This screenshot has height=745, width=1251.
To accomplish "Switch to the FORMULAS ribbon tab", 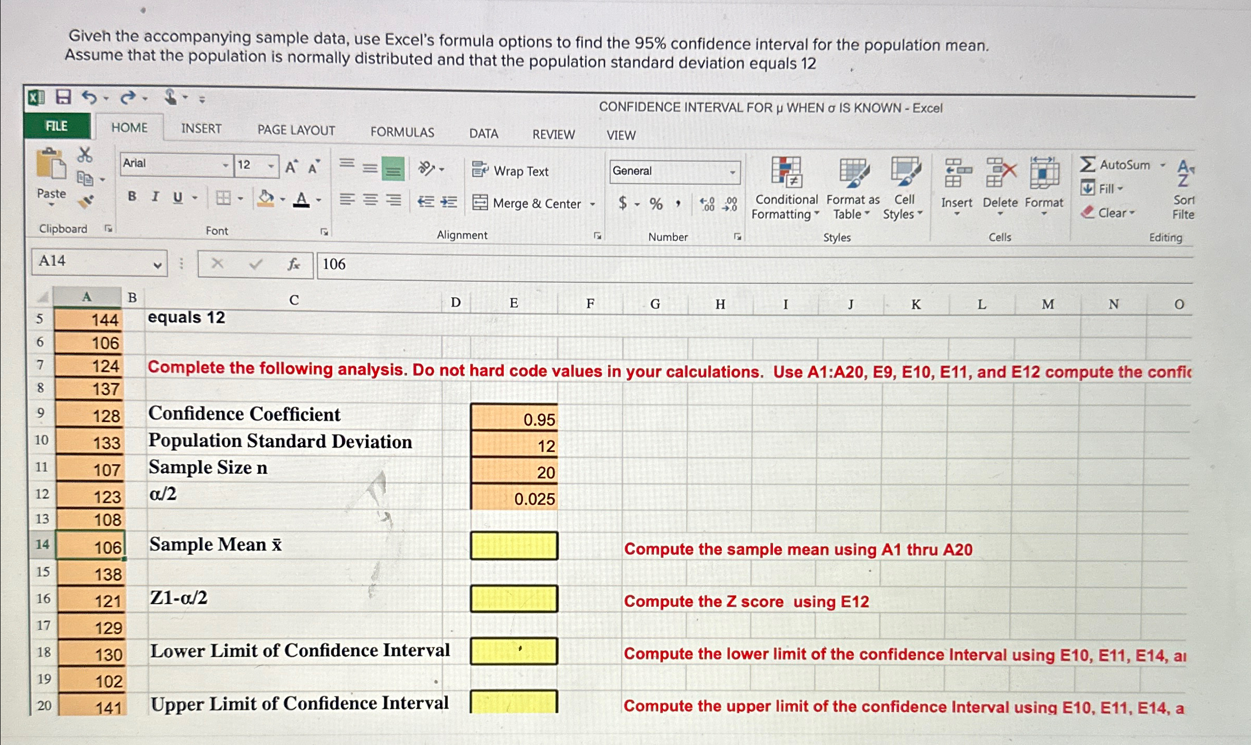I will click(402, 132).
